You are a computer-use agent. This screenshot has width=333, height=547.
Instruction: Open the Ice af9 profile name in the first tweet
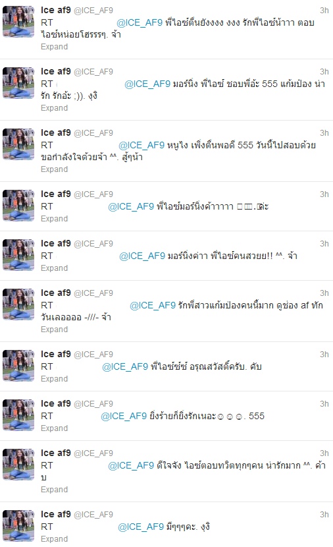pos(56,10)
